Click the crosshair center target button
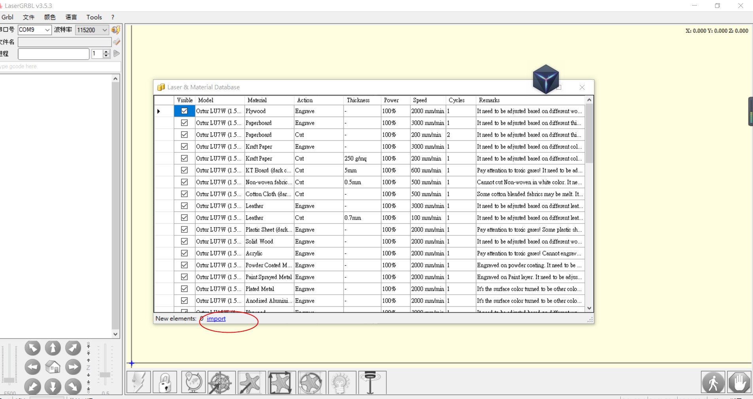Screen dimensions: 753x399 click(221, 382)
